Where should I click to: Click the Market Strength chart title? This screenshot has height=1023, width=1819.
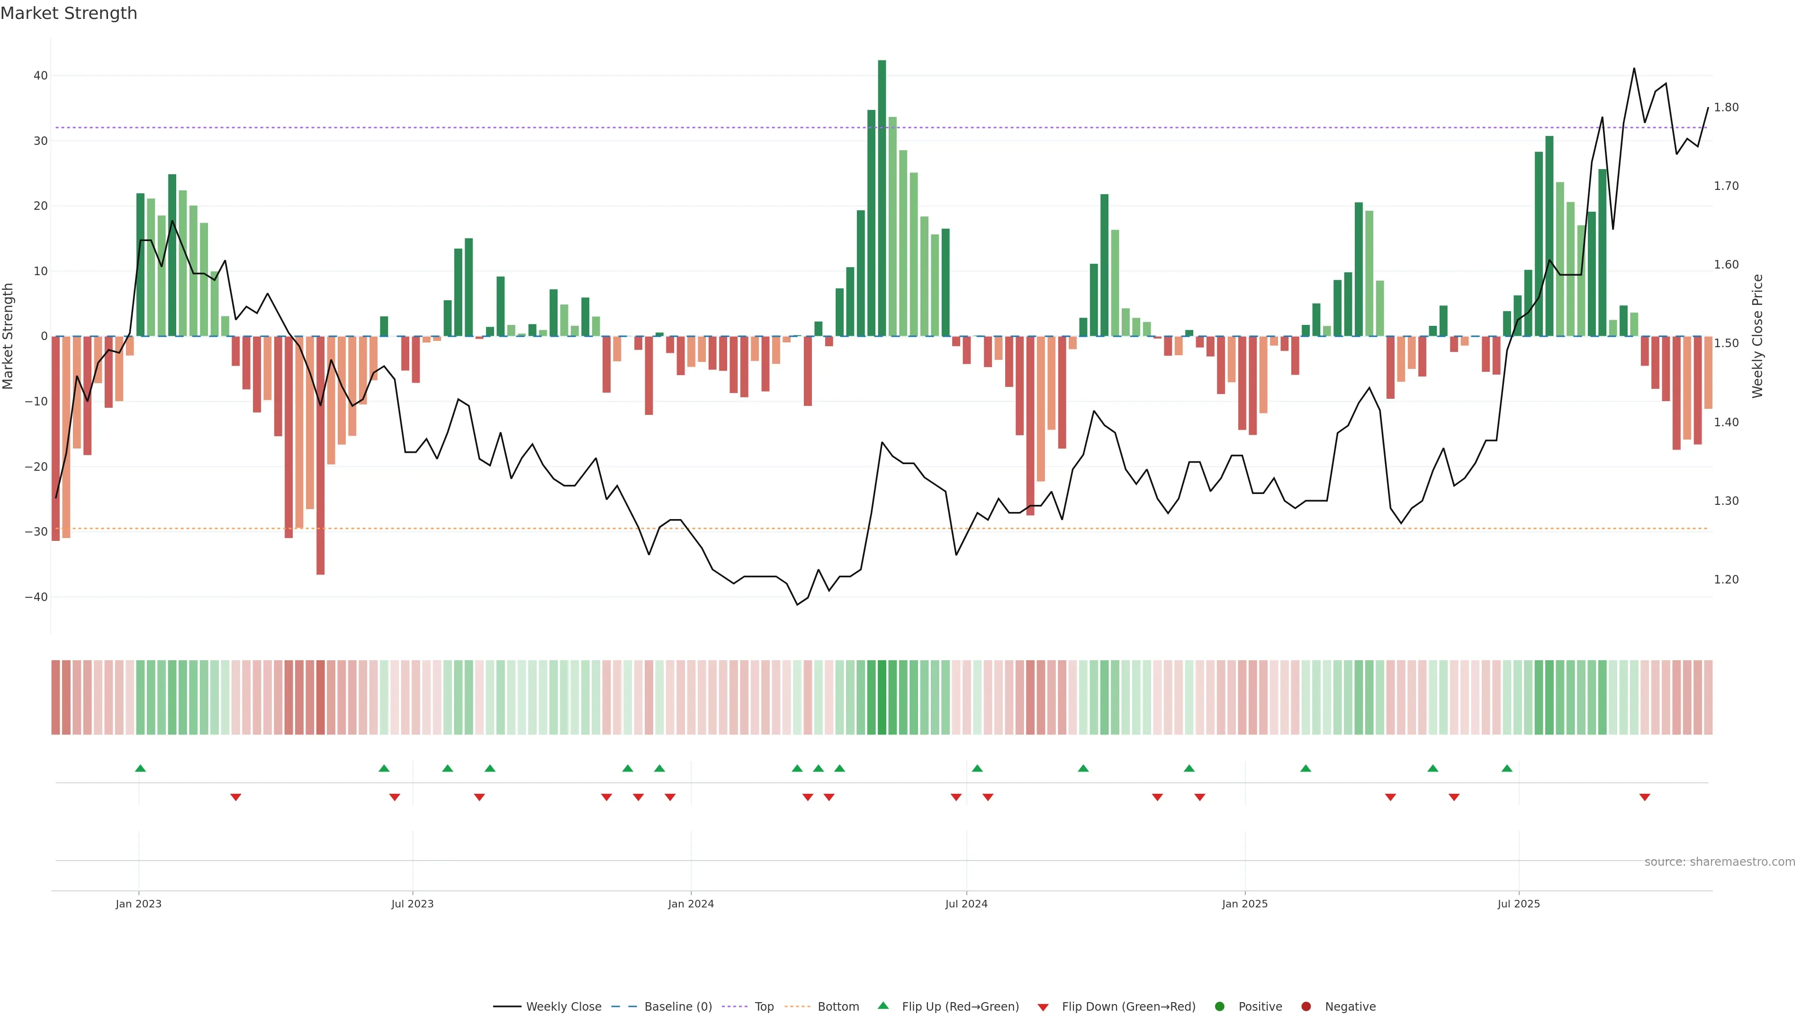tap(69, 13)
